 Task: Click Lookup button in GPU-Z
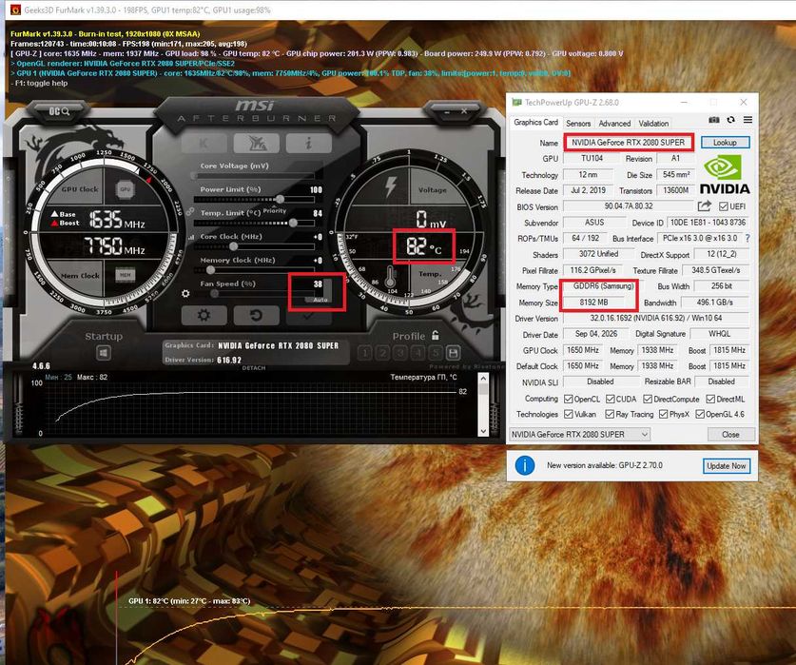point(725,143)
